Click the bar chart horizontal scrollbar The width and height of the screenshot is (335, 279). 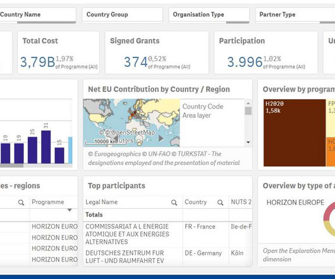[12, 165]
